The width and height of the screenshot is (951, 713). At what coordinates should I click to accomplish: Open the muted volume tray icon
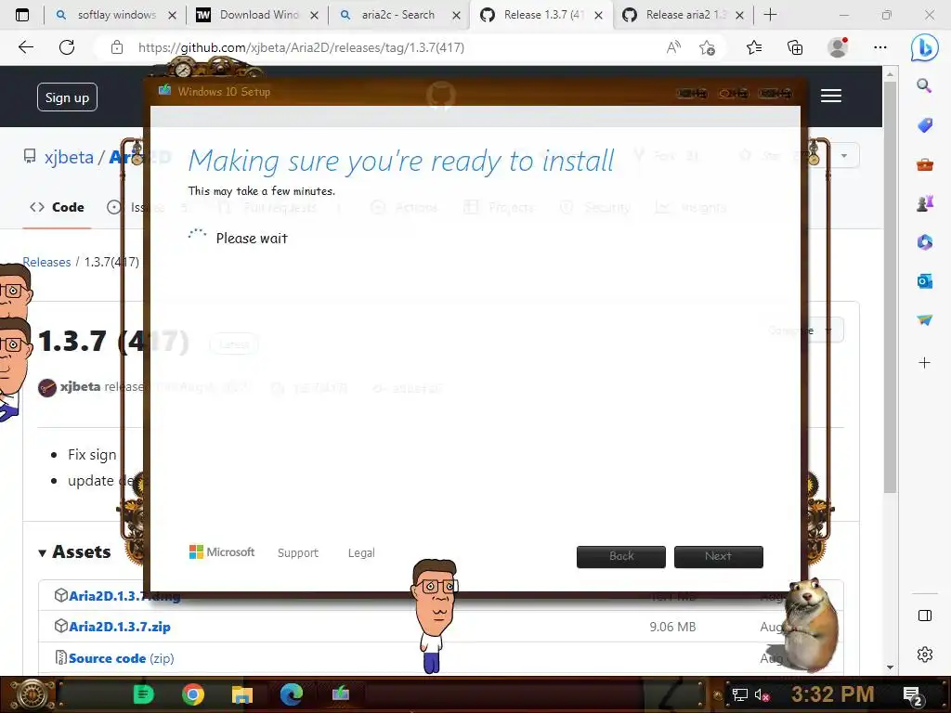[x=762, y=694]
